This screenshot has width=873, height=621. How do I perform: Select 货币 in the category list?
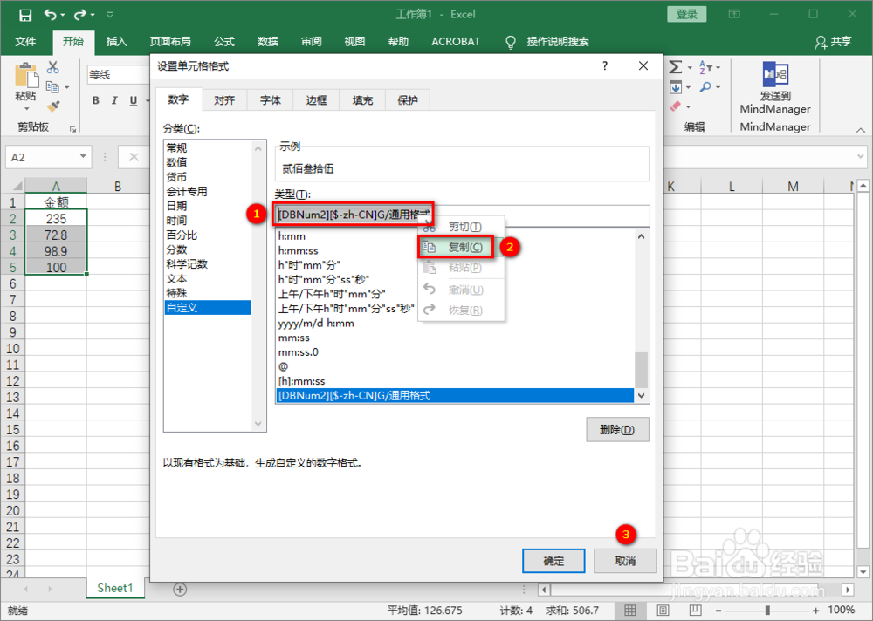[x=208, y=177]
